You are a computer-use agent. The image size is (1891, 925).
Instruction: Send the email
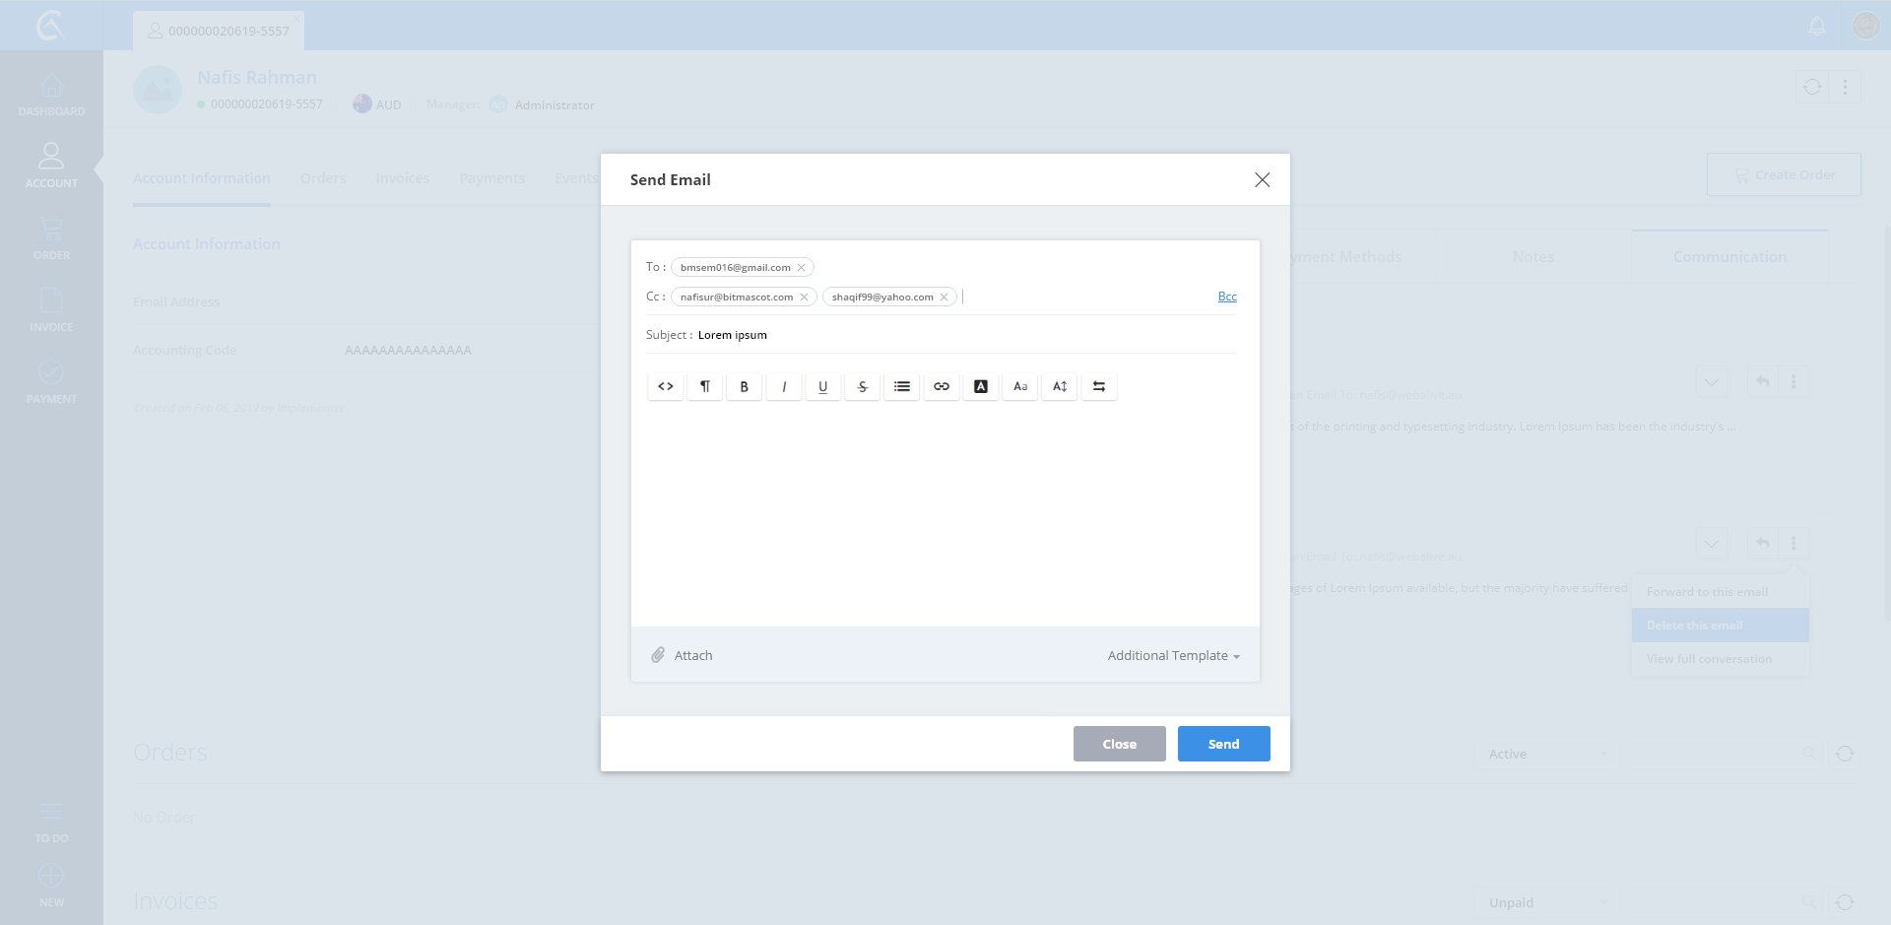tap(1223, 744)
